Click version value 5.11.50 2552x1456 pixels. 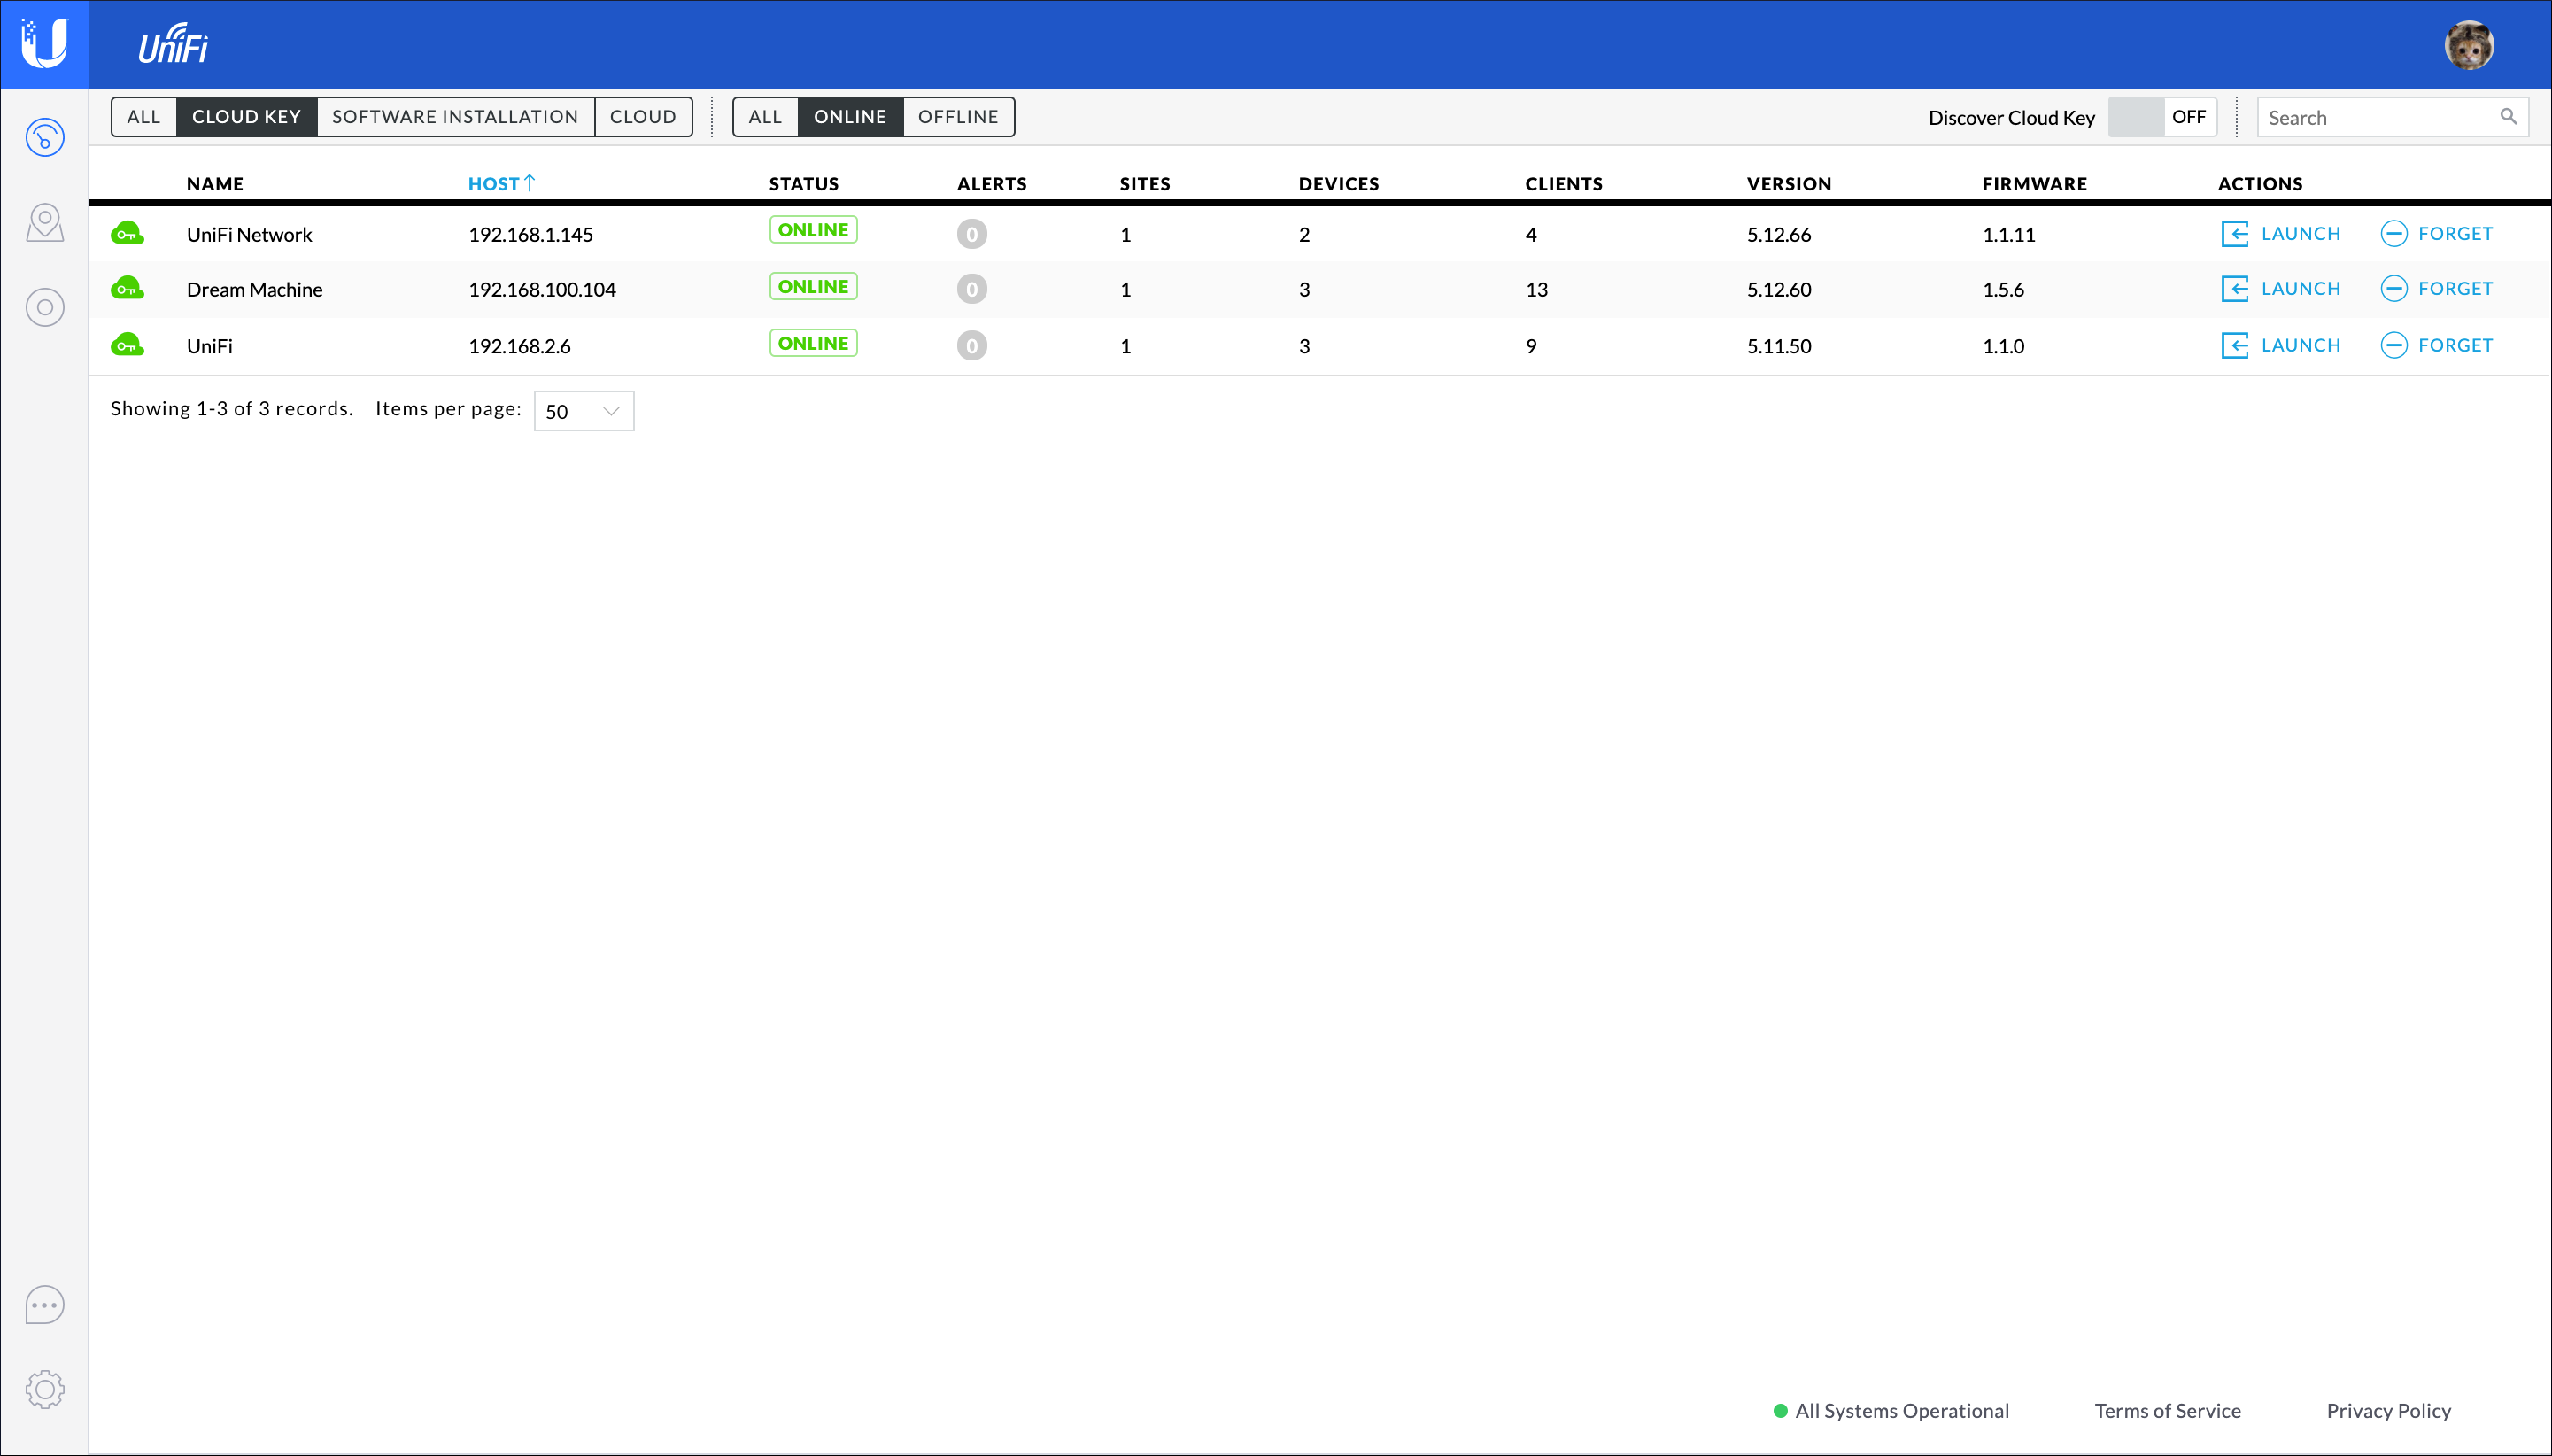1778,346
